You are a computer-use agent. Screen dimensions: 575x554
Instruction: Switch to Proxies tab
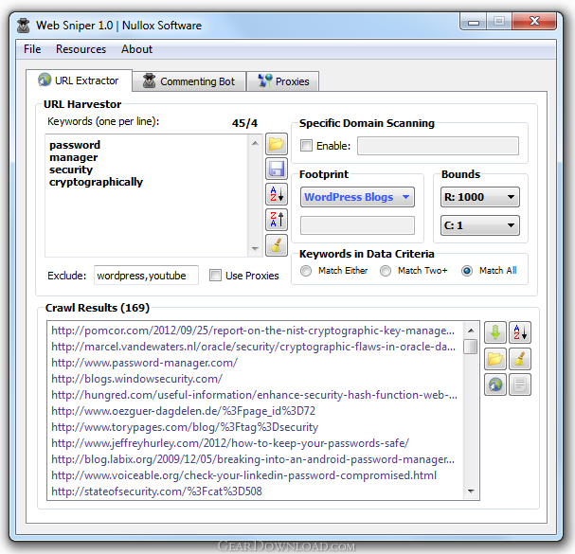pyautogui.click(x=283, y=81)
